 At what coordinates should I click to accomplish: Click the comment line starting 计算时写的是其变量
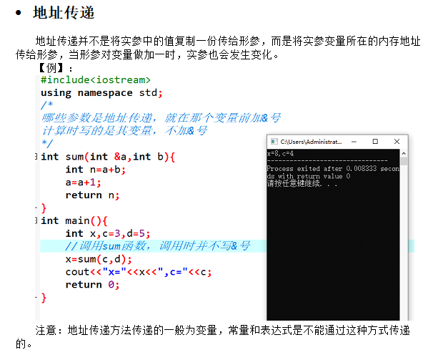(124, 131)
